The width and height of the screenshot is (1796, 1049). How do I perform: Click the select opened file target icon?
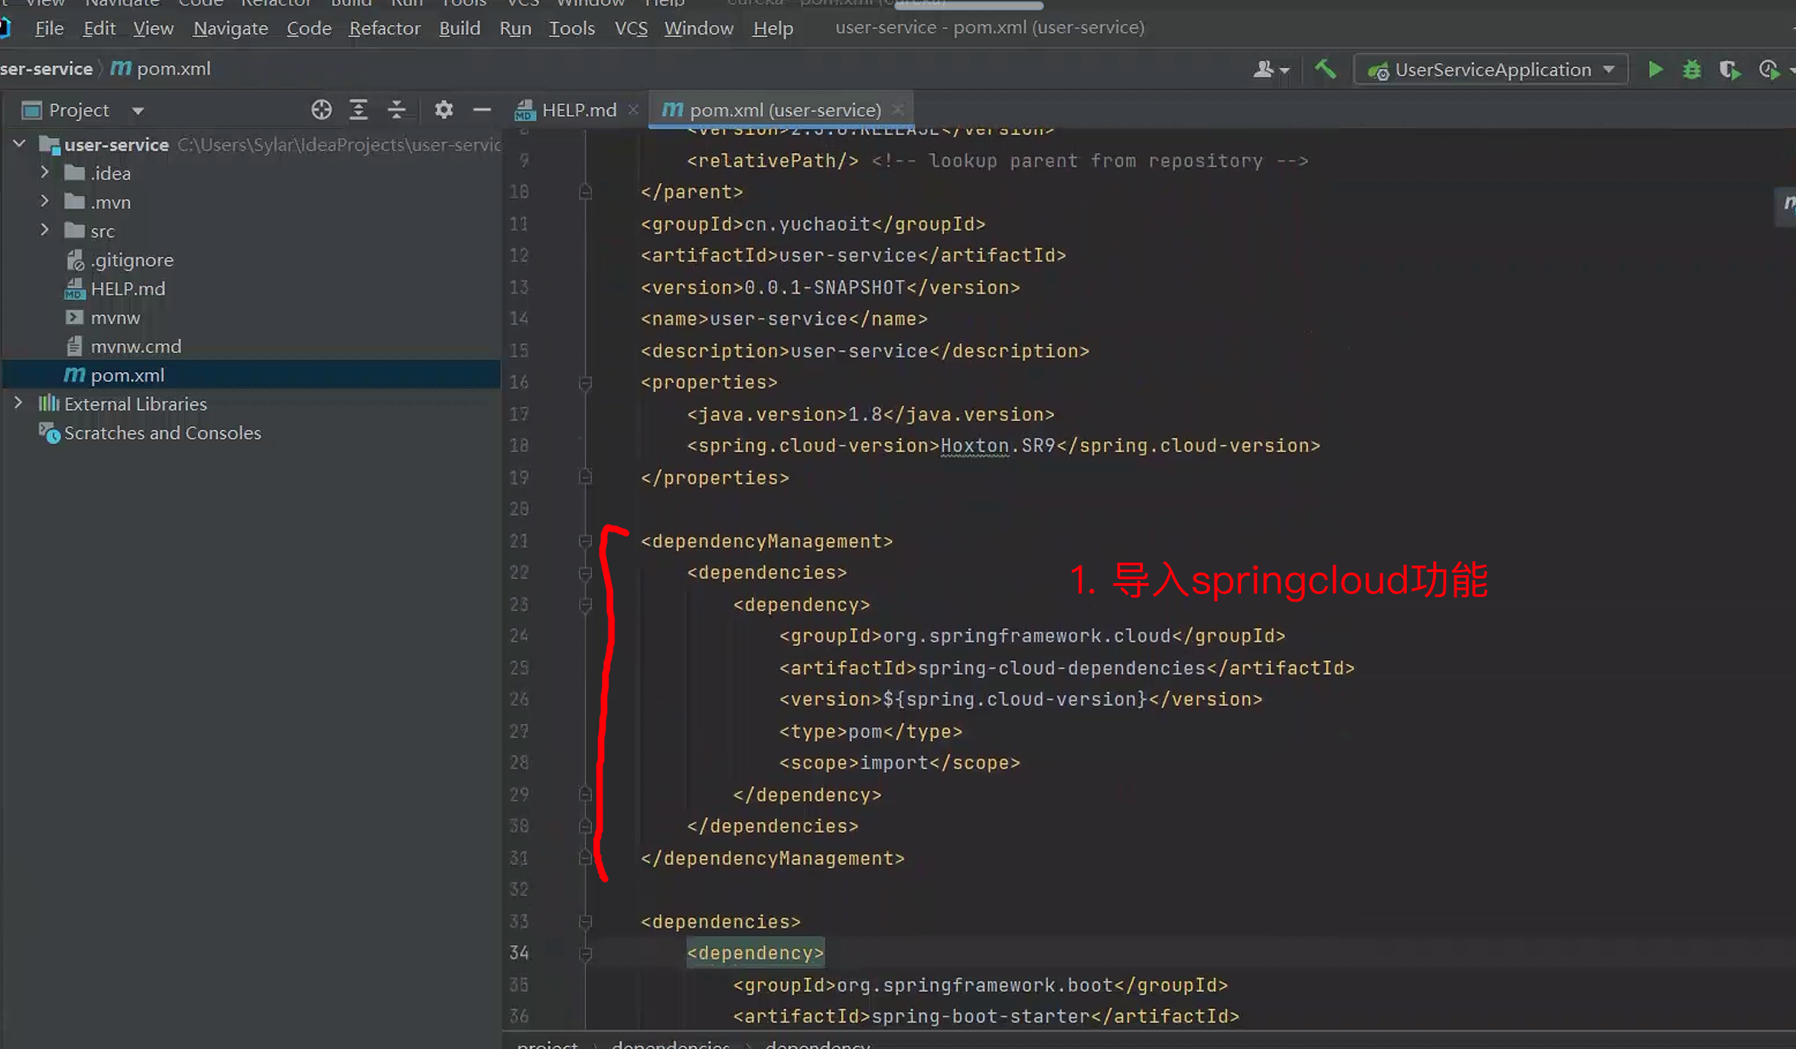pos(321,110)
